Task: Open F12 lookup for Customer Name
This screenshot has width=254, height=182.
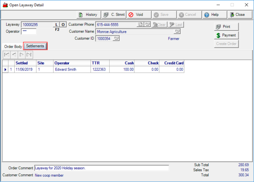Action: (x=177, y=31)
